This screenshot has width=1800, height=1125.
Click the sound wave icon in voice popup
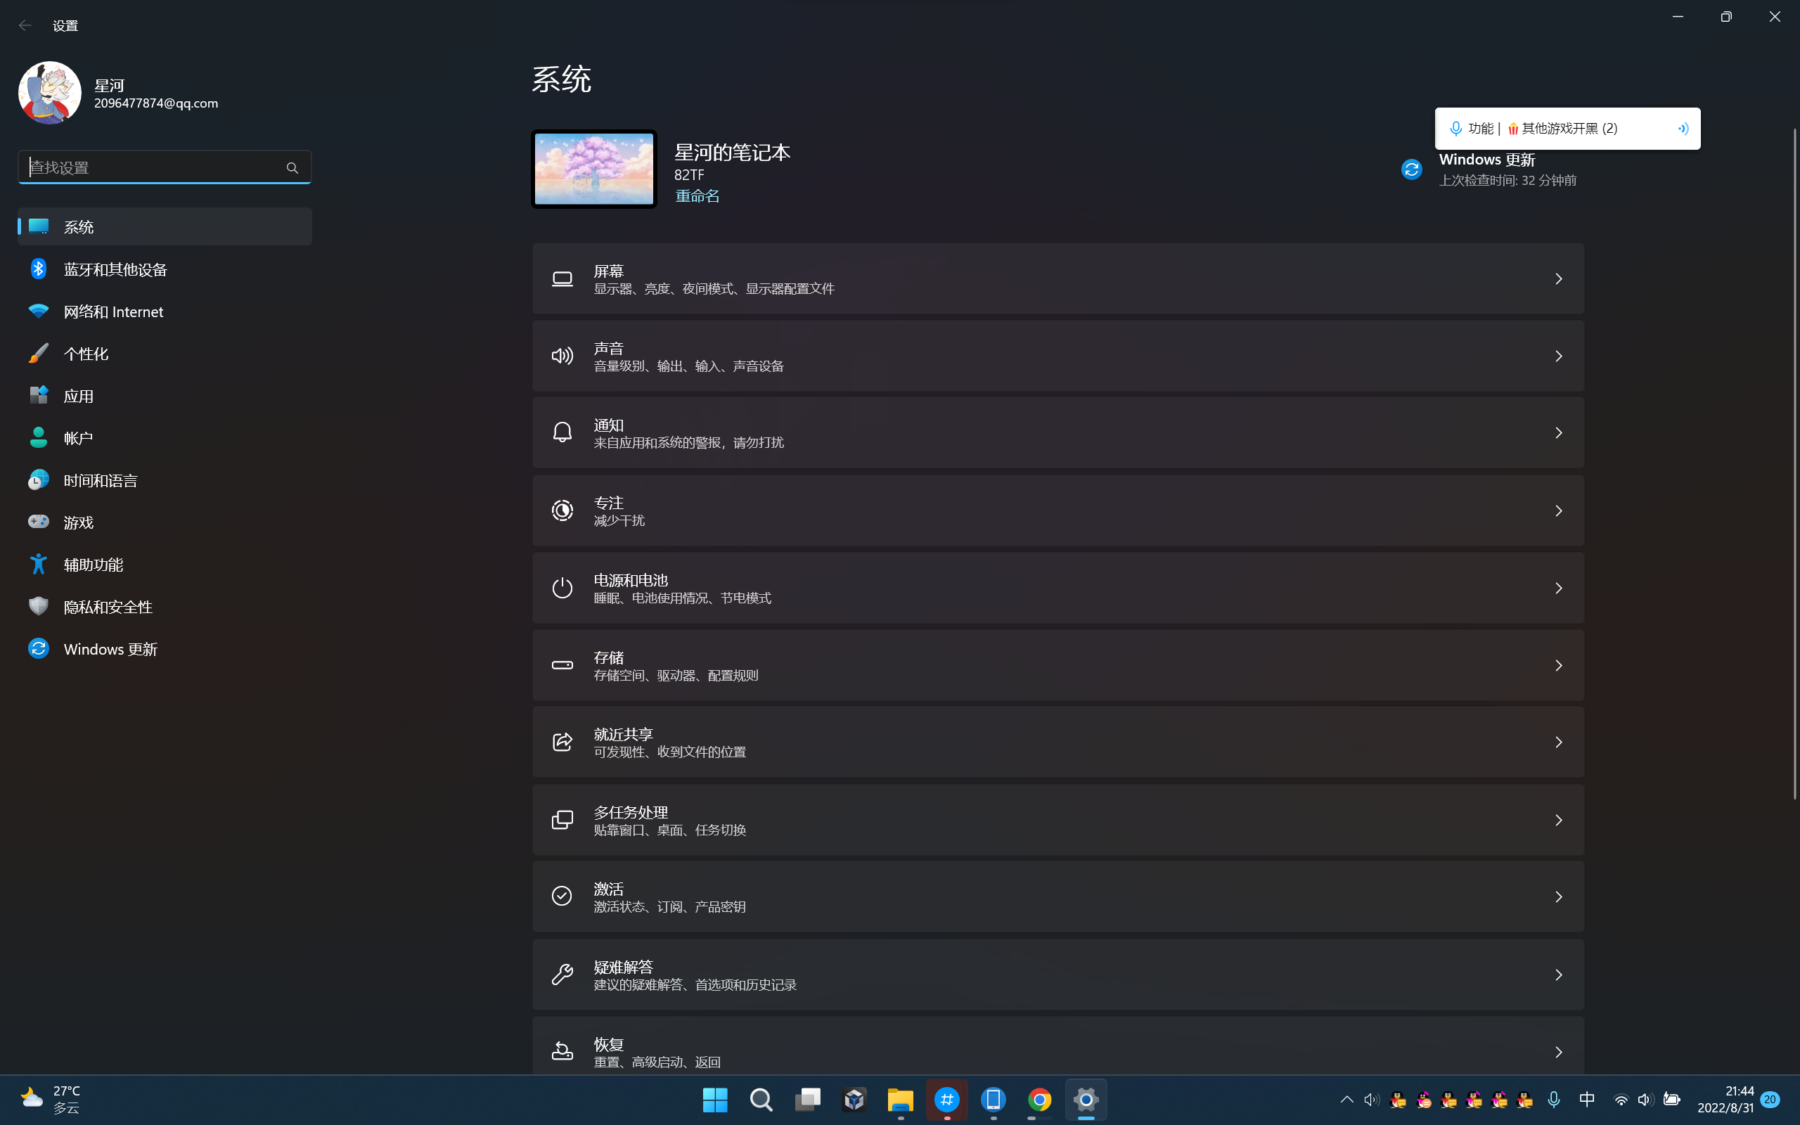coord(1683,129)
